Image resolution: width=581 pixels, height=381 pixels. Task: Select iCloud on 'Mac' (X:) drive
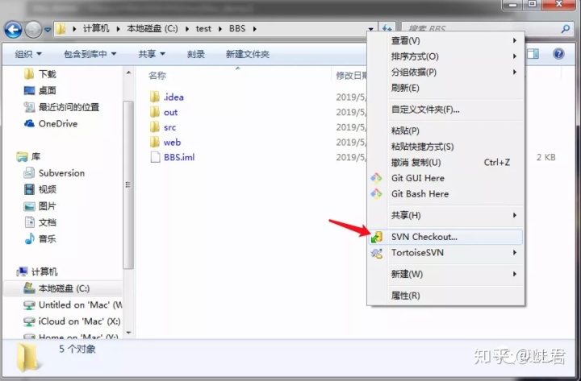pyautogui.click(x=72, y=321)
